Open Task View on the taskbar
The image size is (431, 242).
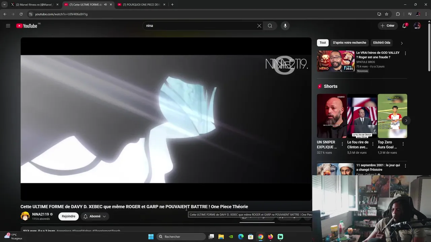tap(211, 237)
